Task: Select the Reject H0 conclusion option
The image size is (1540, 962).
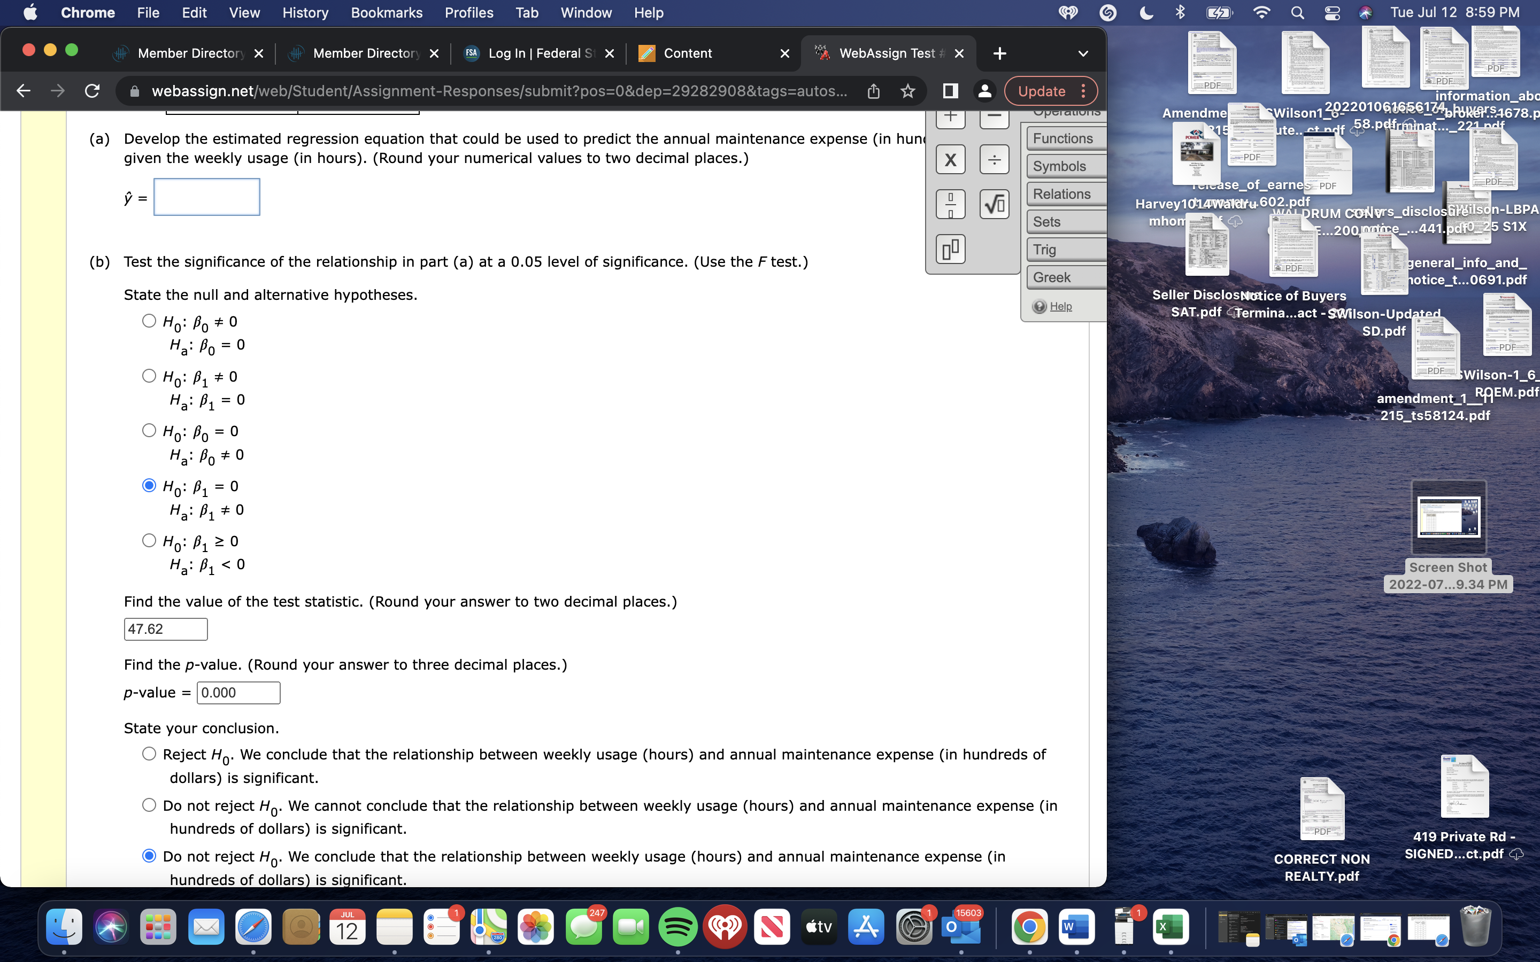Action: (x=149, y=754)
